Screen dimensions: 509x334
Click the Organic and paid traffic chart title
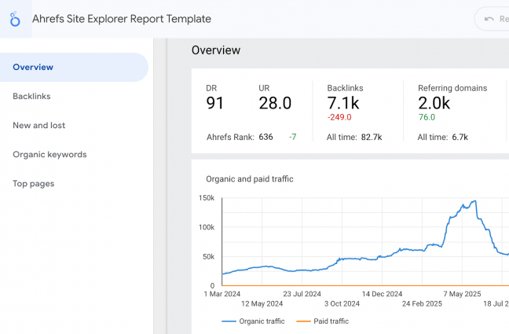coord(249,179)
